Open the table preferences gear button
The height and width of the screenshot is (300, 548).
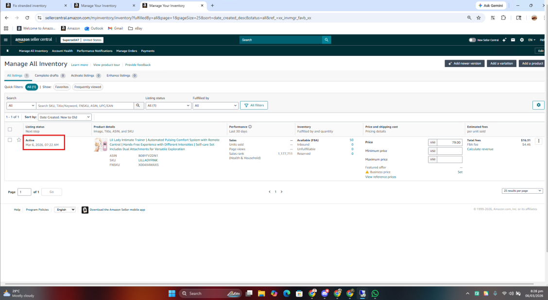point(538,105)
